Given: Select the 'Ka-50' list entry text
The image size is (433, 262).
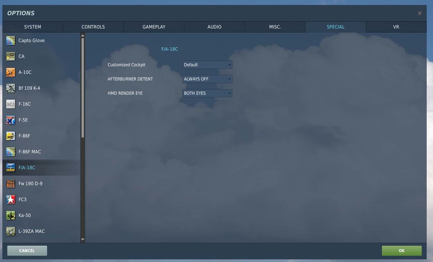Looking at the screenshot, I should click(x=25, y=215).
